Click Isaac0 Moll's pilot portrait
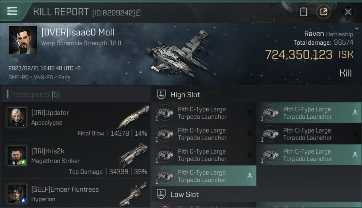 (23, 40)
